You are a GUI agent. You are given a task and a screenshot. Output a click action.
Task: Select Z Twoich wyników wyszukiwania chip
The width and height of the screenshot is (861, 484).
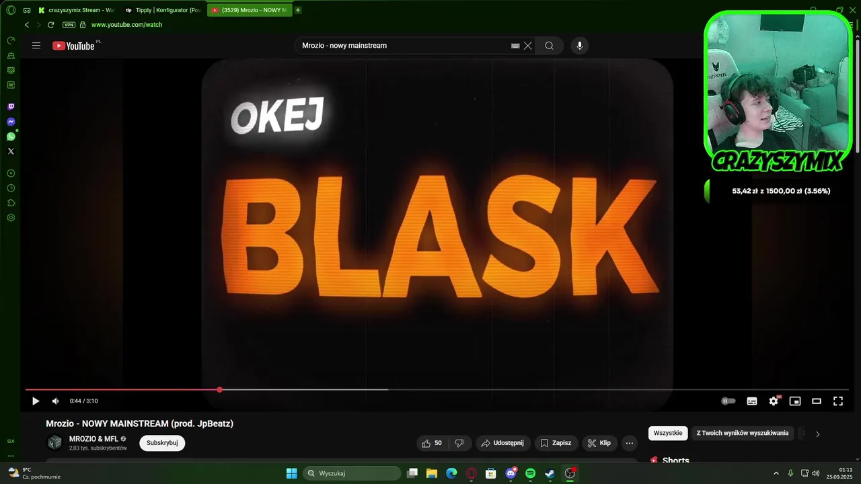click(743, 433)
